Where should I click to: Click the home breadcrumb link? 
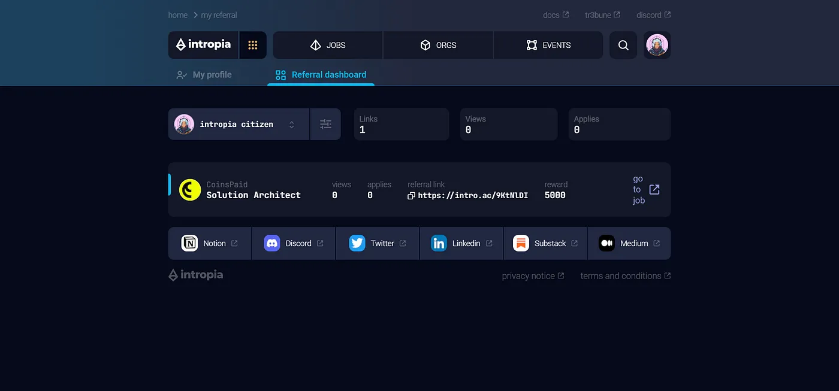pyautogui.click(x=178, y=15)
